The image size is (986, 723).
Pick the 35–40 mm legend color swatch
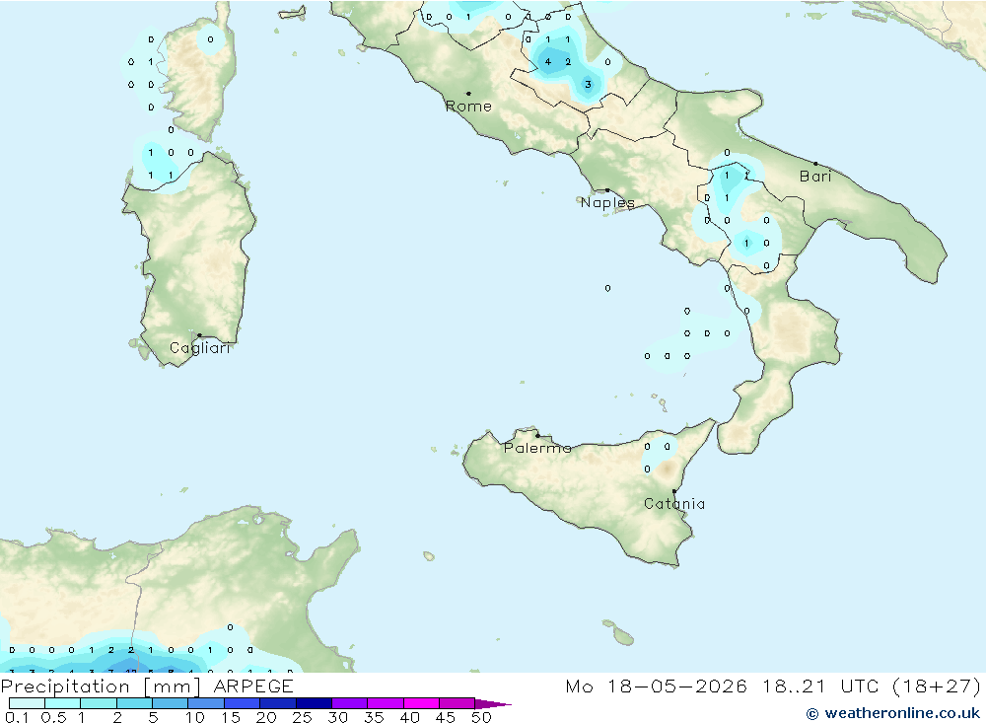coord(386,703)
